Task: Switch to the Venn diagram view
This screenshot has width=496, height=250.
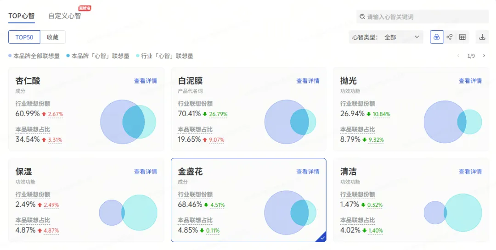Action: pos(436,37)
